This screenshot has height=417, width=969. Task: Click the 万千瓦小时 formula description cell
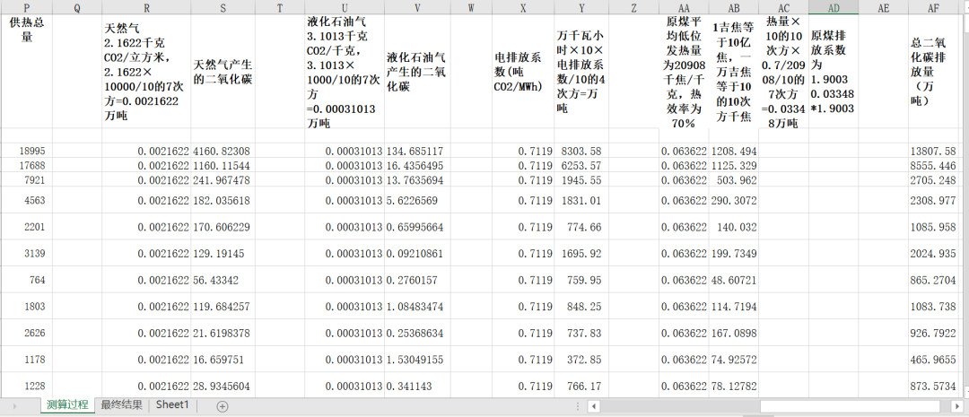tap(581, 71)
